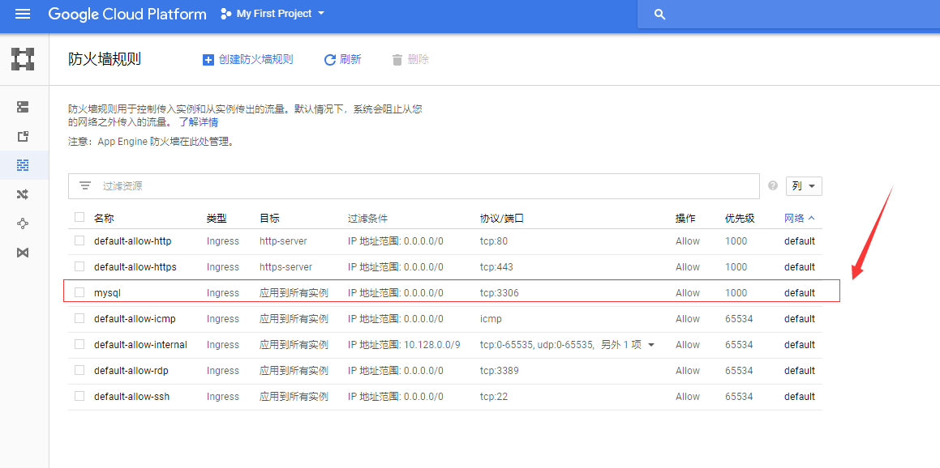
Task: Click the 目标 column header
Action: [x=269, y=219]
